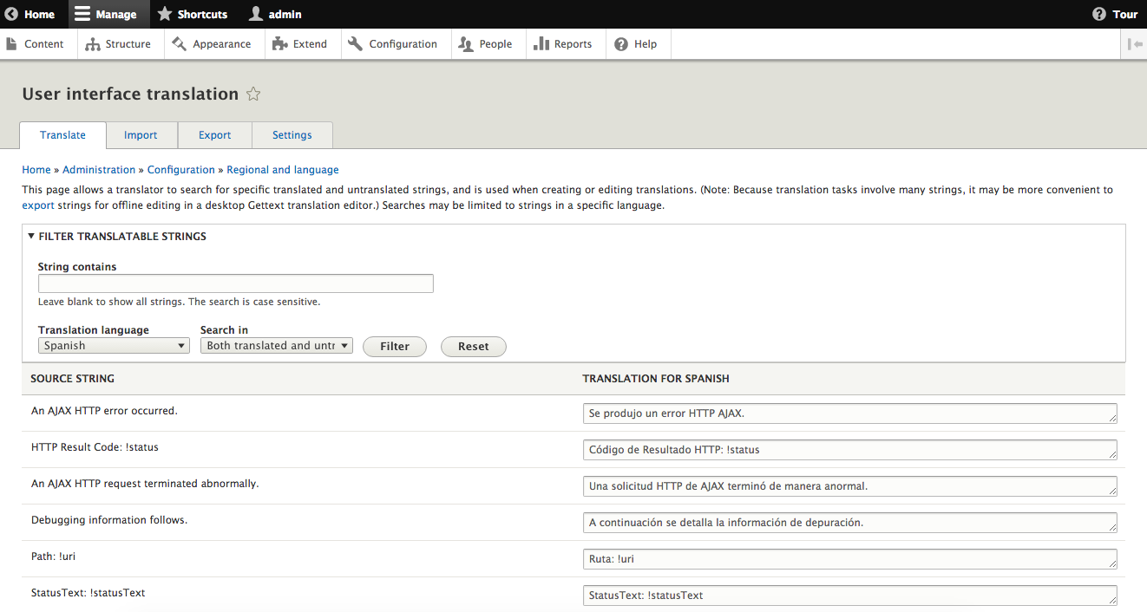The image size is (1147, 612).
Task: Collapse the toolbar orientation arrow icon
Action: [1134, 44]
